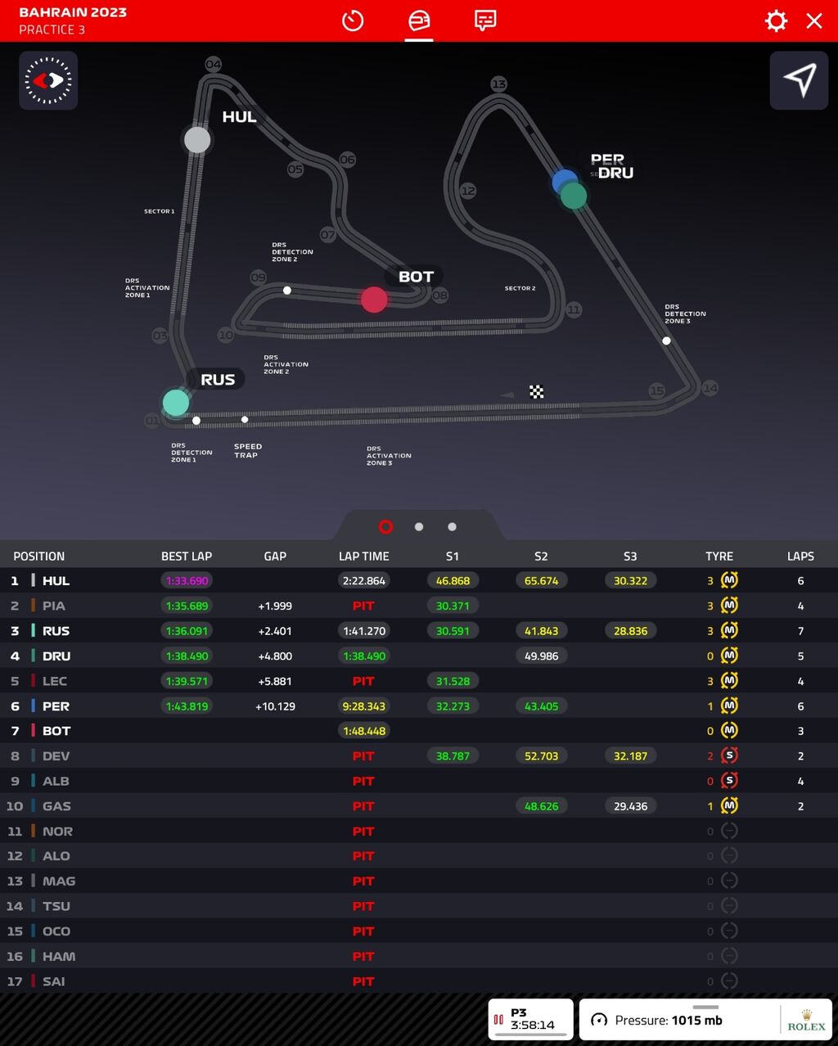Tap SAI's empty tyre icon

pos(729,981)
